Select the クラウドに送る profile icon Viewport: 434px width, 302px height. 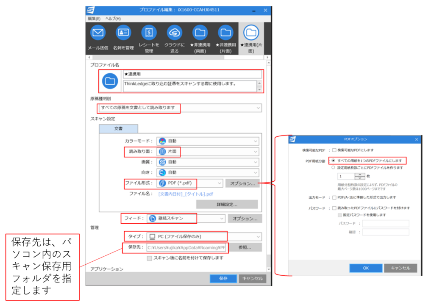pos(174,33)
